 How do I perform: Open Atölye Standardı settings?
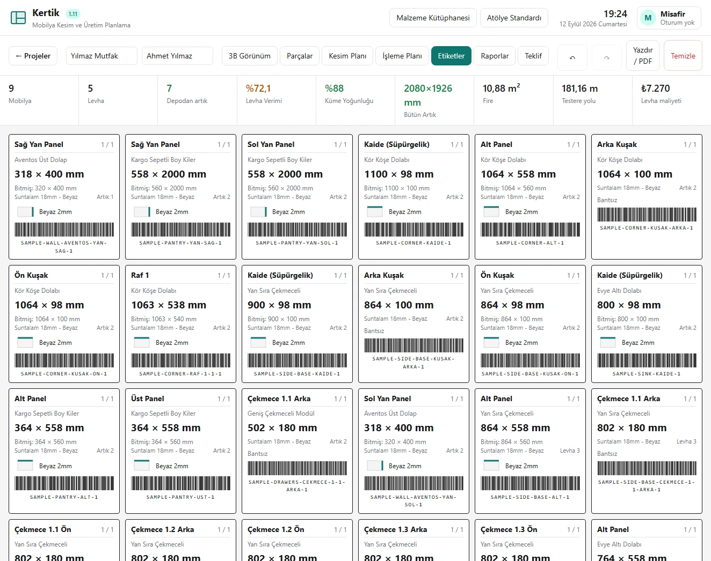pyautogui.click(x=514, y=18)
